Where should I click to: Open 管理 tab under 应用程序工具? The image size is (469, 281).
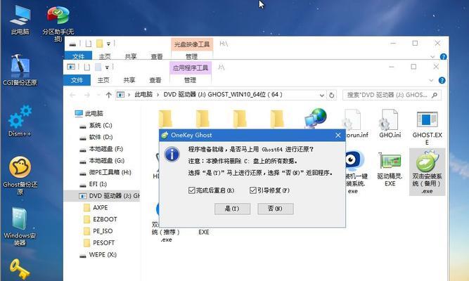click(x=191, y=80)
